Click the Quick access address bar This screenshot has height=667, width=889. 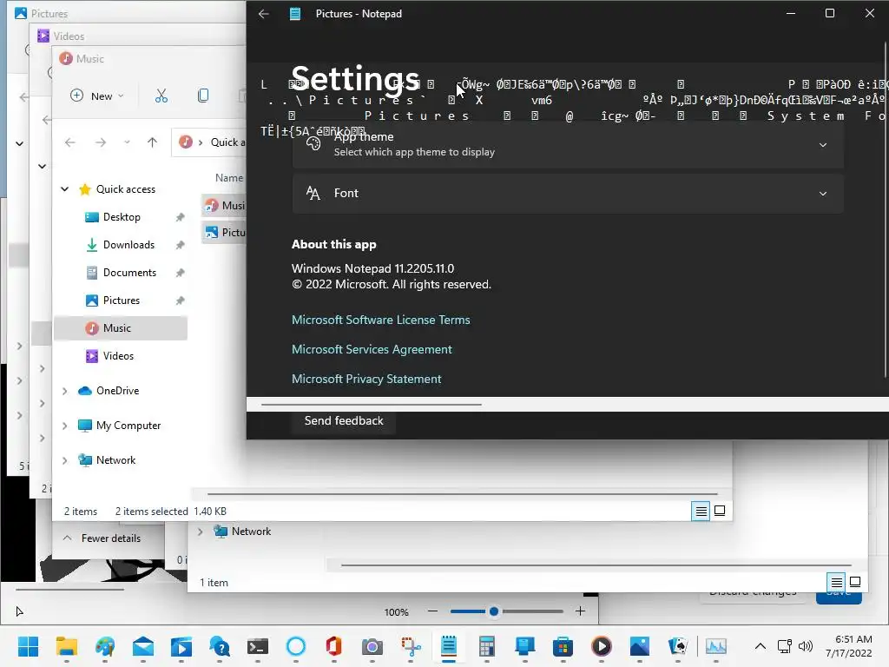point(208,142)
